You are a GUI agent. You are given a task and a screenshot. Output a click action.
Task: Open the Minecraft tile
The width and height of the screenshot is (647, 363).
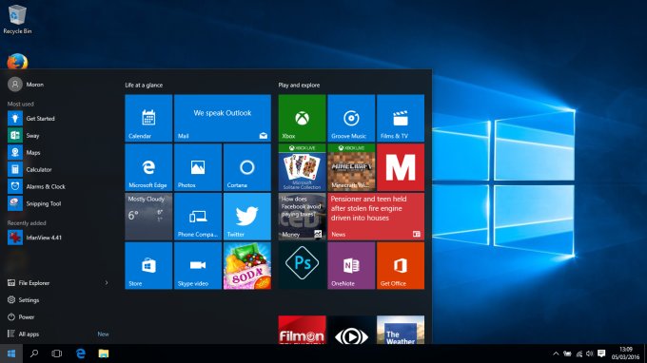coord(351,167)
